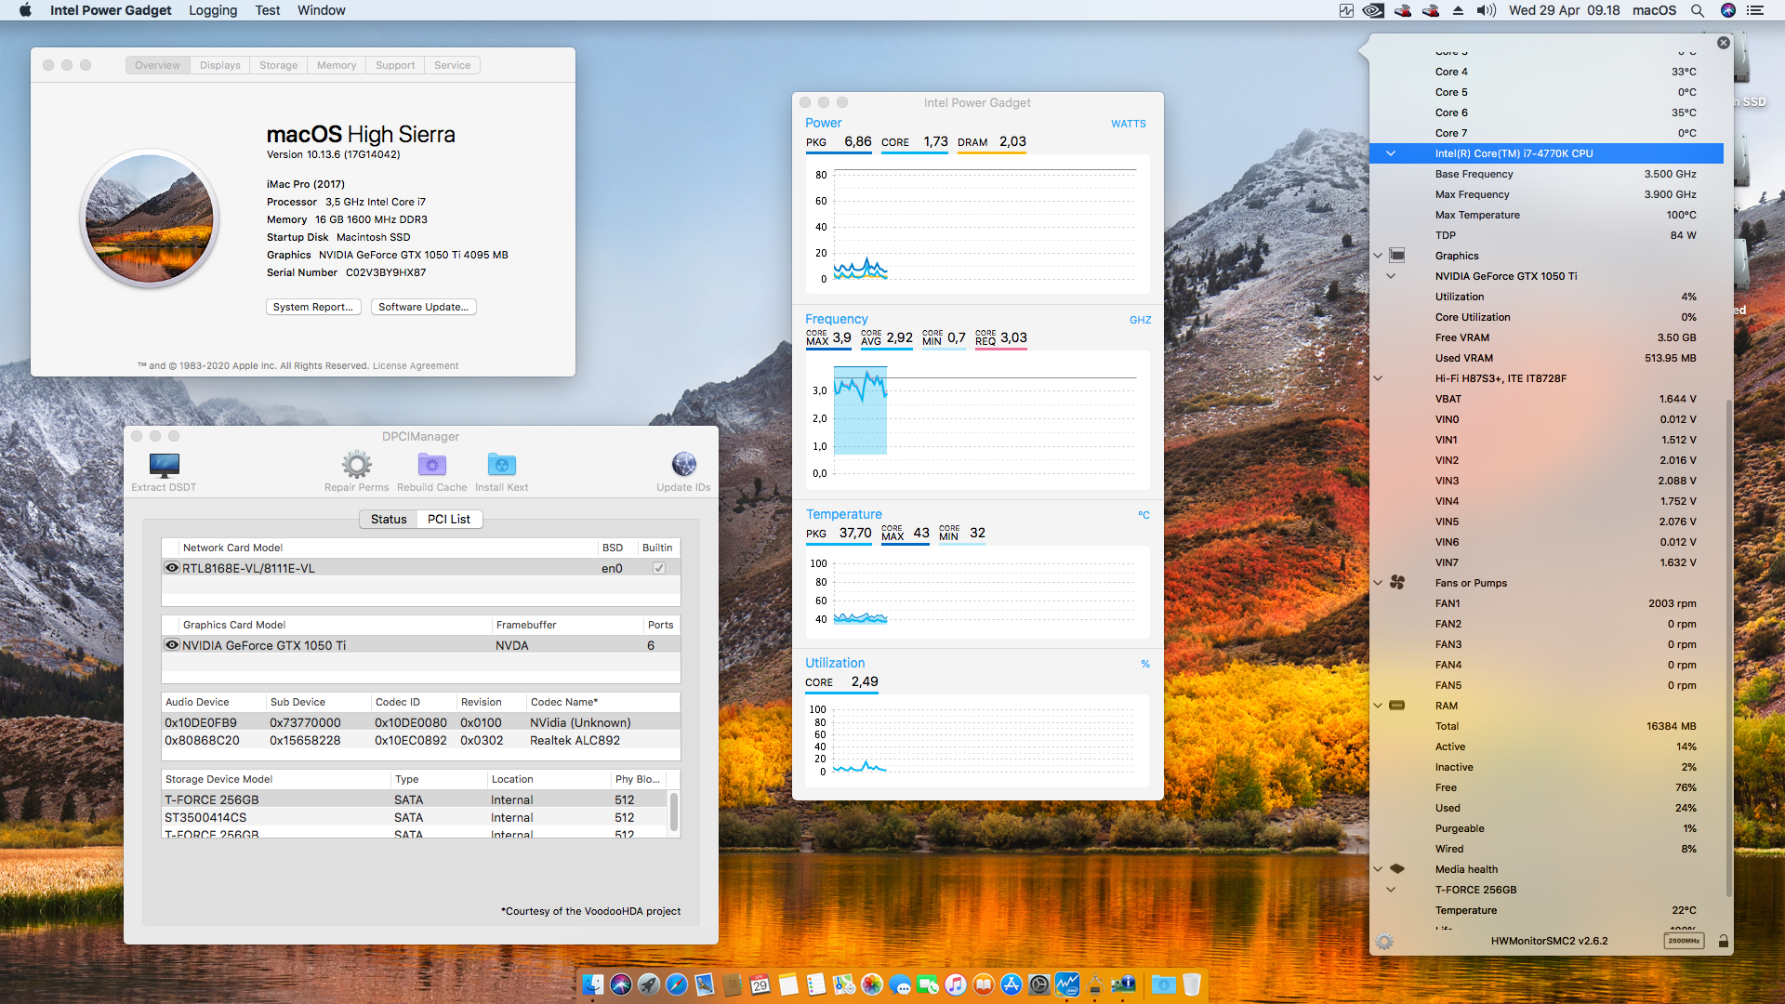The image size is (1785, 1004).
Task: Open Launchpad from the Dock
Action: click(649, 984)
